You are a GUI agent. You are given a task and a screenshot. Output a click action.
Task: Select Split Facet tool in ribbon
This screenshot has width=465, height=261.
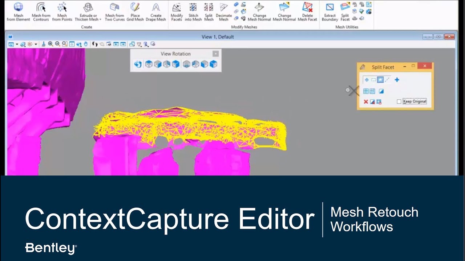click(x=345, y=12)
